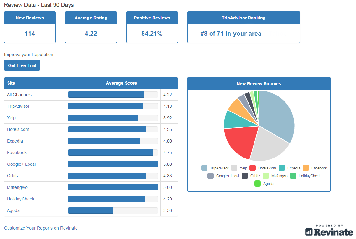
Task: Open the Yelp site link
Action: [11, 118]
